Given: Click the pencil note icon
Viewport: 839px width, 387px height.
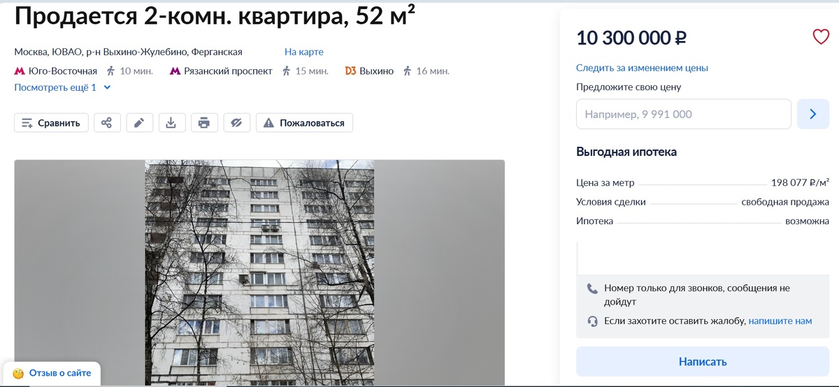Looking at the screenshot, I should 139,123.
